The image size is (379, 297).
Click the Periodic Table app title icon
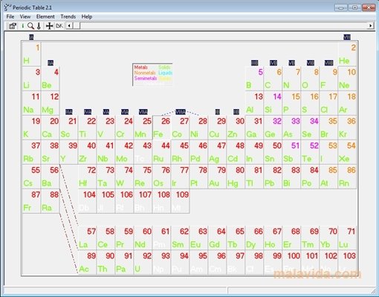pos(7,7)
